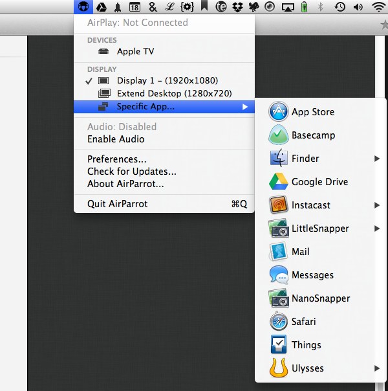Click the bookmark ribbon menu bar icon

pyautogui.click(x=204, y=5)
